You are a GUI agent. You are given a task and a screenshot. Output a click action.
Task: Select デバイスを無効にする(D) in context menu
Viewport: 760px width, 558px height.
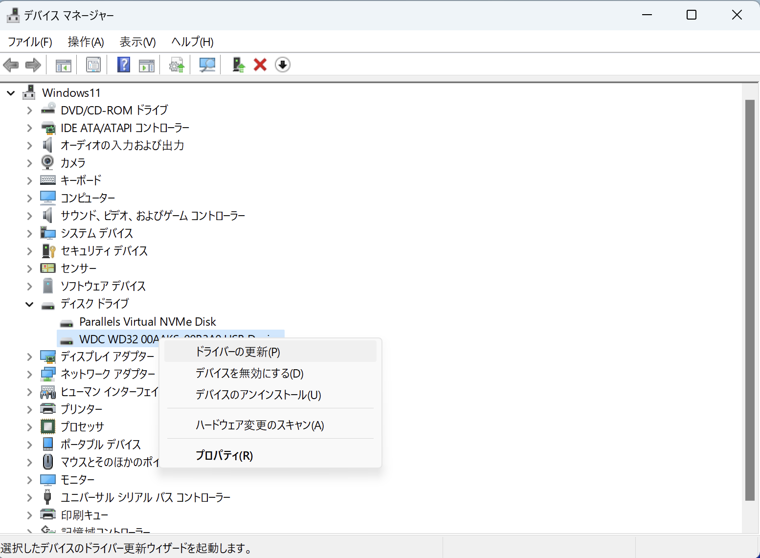click(x=249, y=374)
